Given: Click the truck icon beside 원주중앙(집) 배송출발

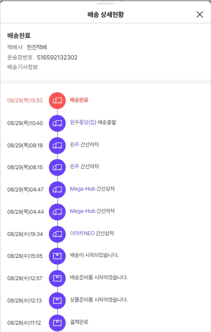Looking at the screenshot, I should [x=57, y=123].
